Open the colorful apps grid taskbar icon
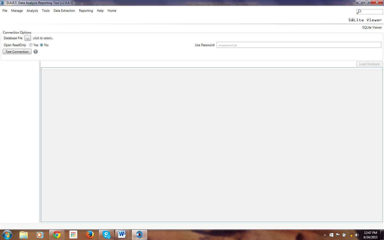Image resolution: width=384 pixels, height=240 pixels. pos(73,235)
